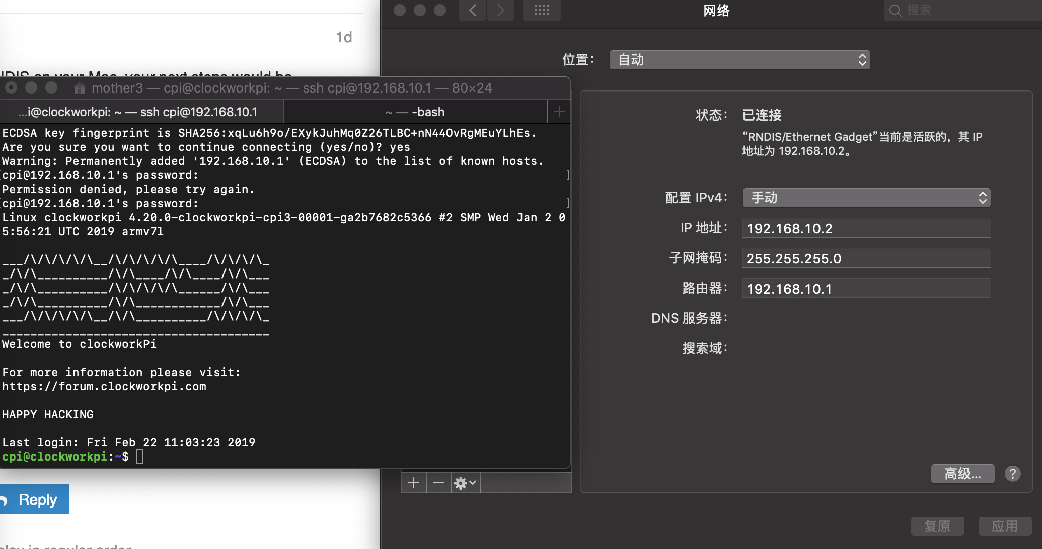
Task: Click the 子网掩码 field showing 255.255.255.0
Action: pos(866,258)
